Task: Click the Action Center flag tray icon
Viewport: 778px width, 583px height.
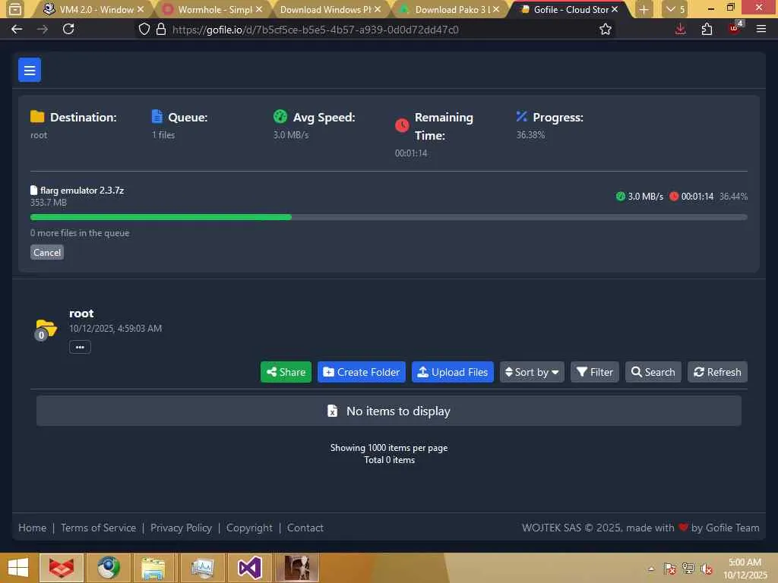Action: pos(669,569)
